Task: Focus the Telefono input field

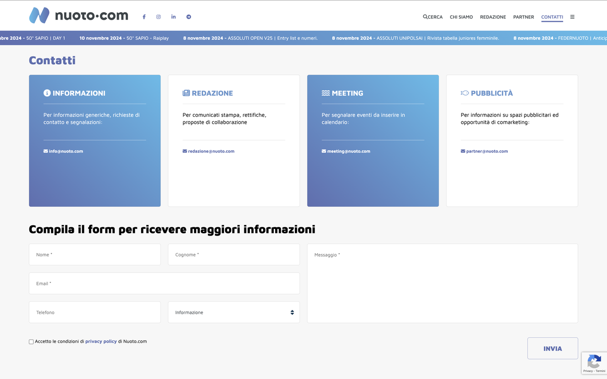Action: [x=95, y=312]
